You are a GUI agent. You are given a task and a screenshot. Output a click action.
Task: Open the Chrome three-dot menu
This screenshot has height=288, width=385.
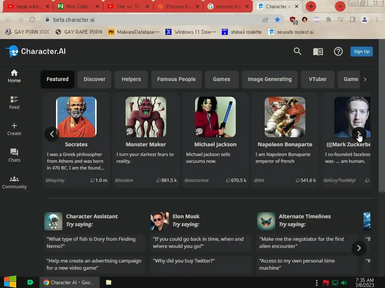tap(377, 19)
